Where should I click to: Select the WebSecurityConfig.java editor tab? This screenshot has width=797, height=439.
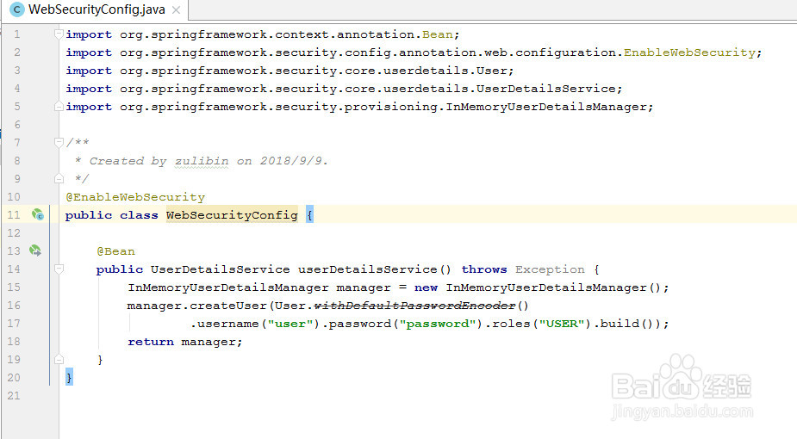pyautogui.click(x=95, y=9)
